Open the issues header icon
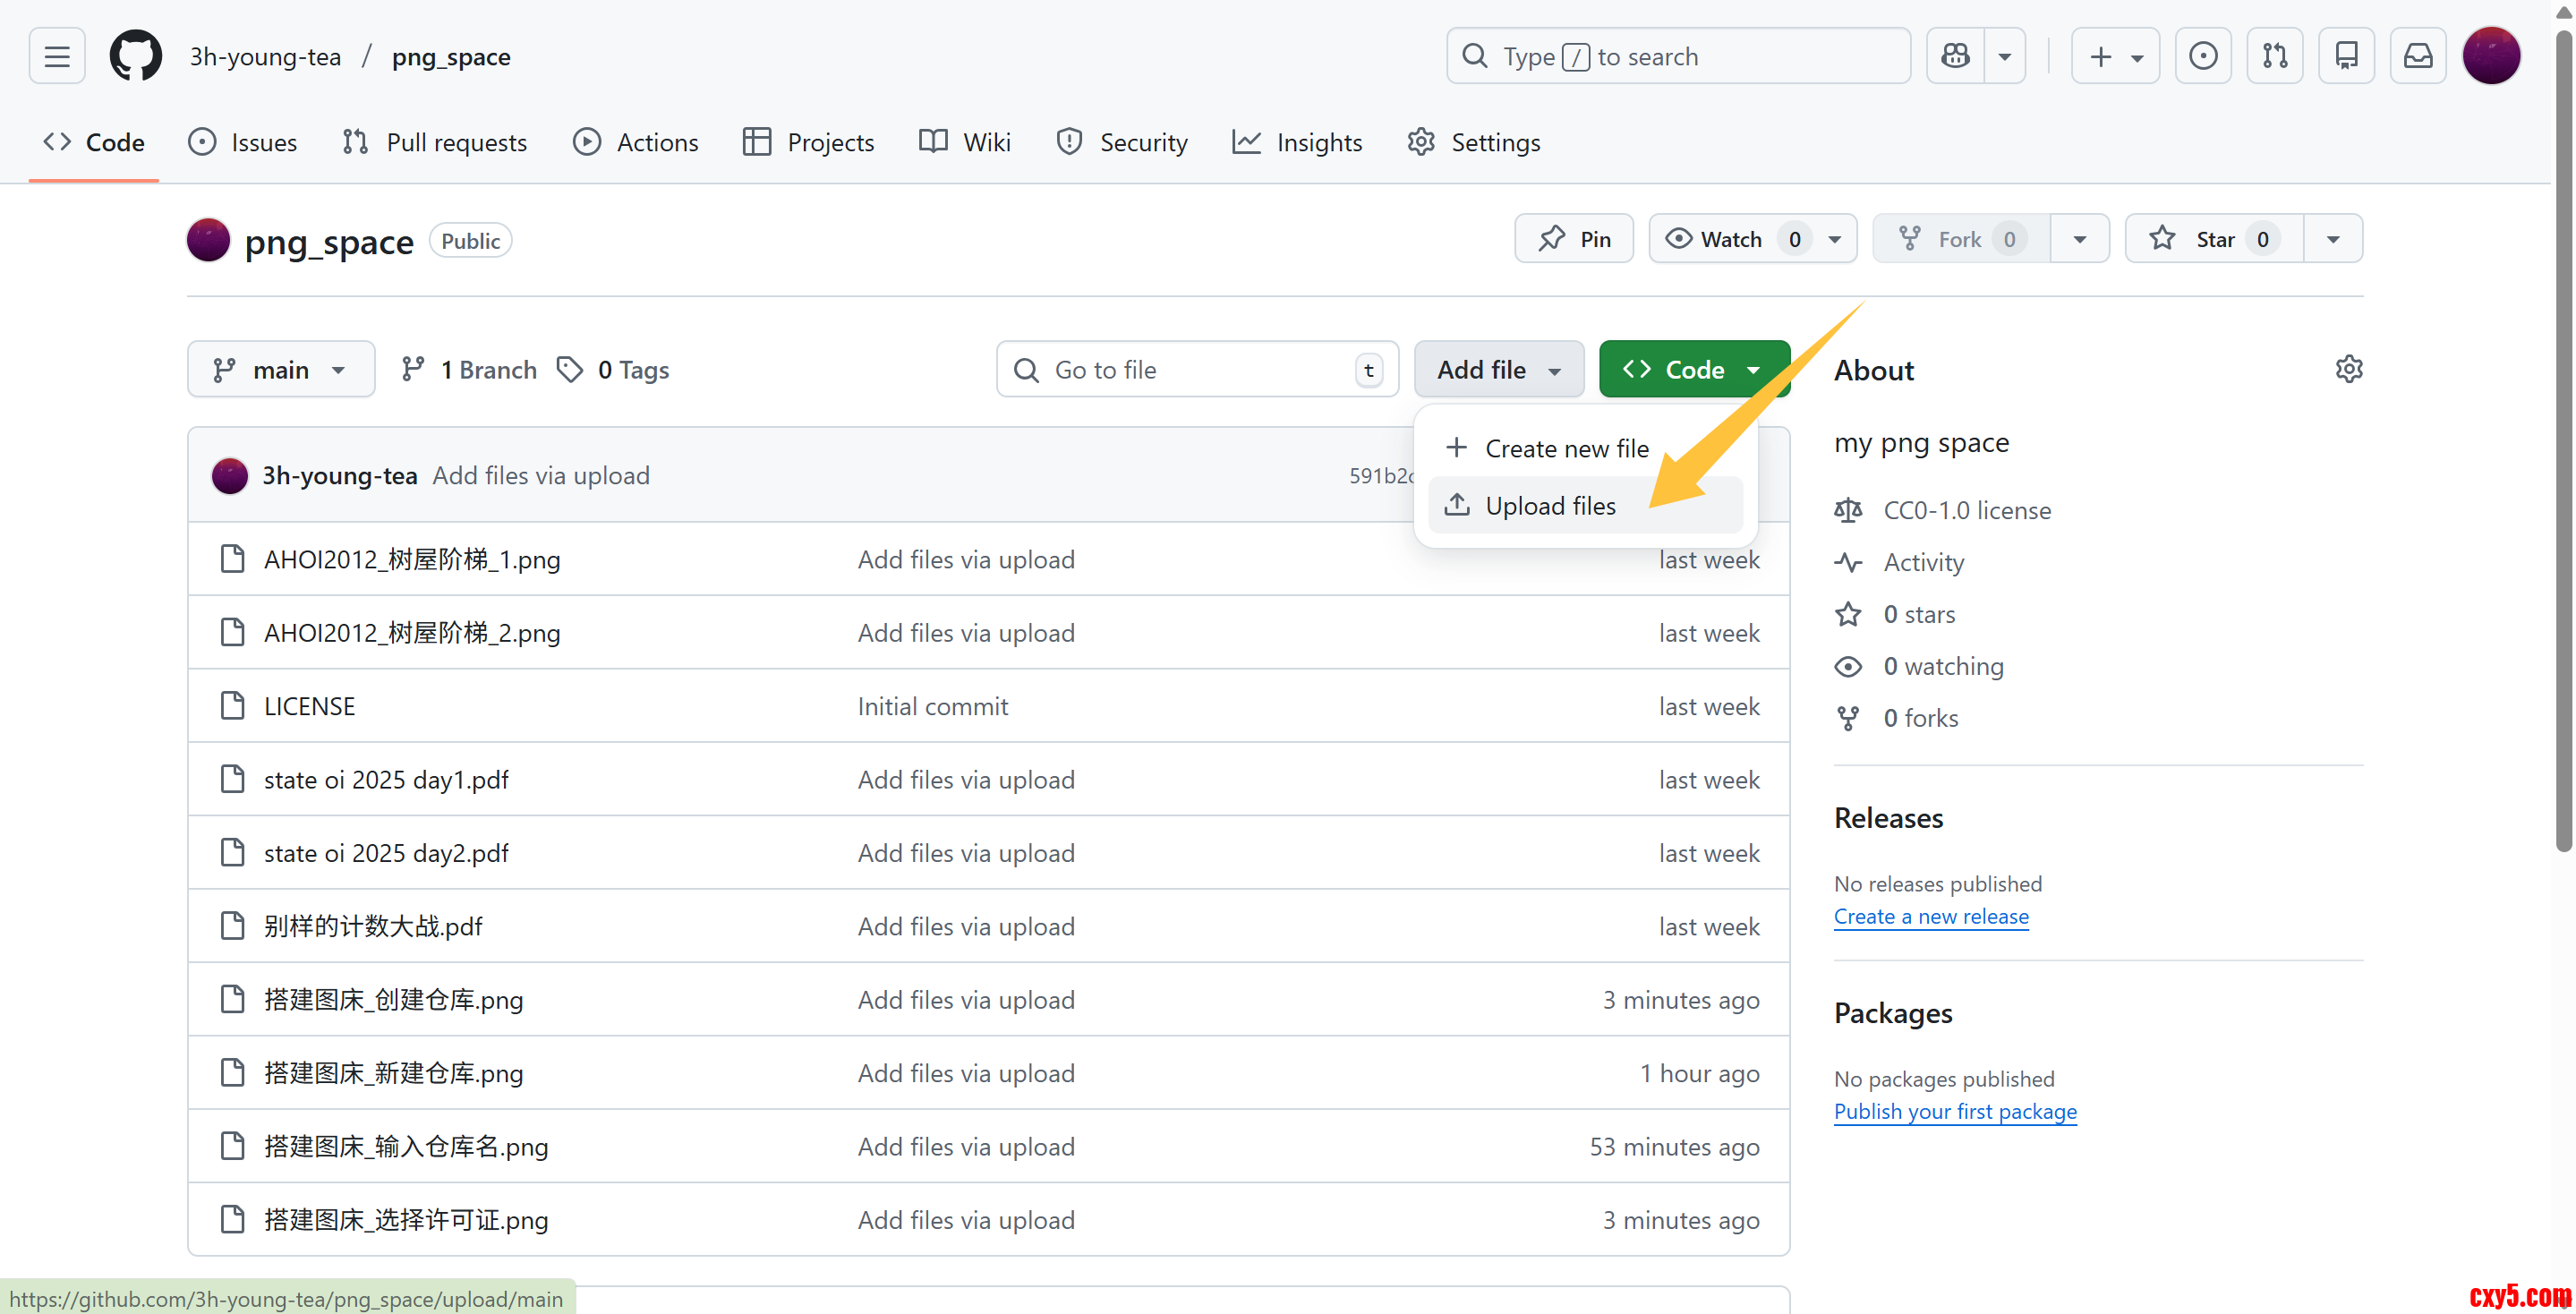The width and height of the screenshot is (2576, 1314). (x=2202, y=56)
